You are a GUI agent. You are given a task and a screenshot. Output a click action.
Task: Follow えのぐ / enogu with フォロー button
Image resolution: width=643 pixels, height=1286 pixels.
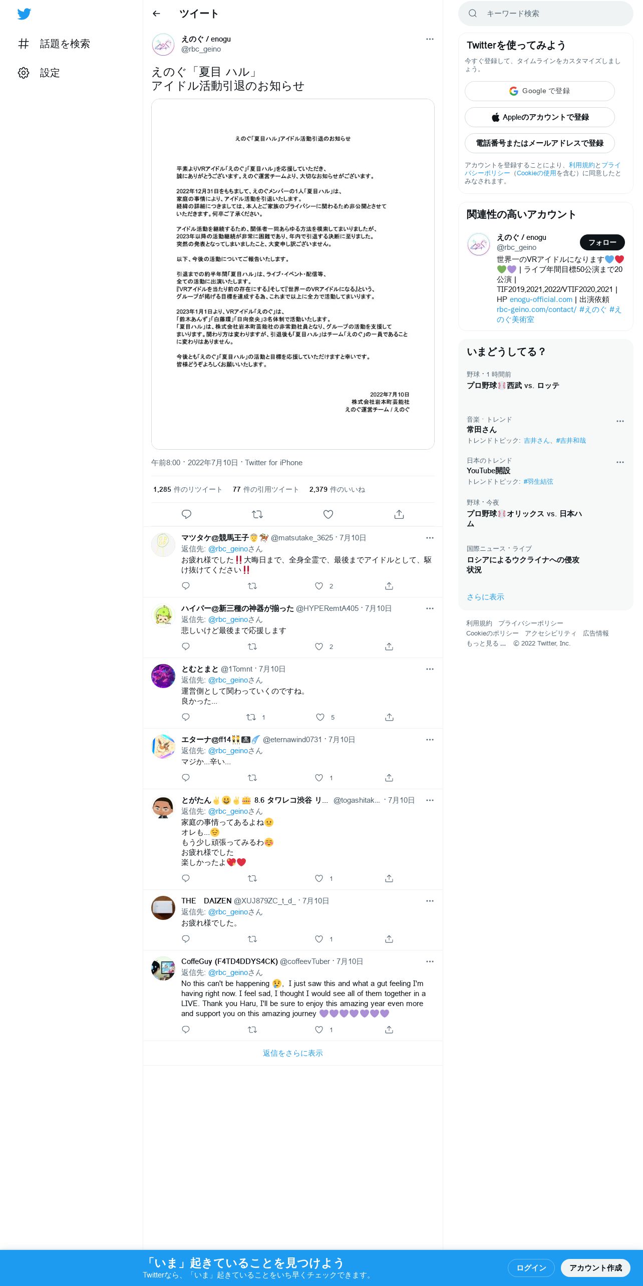point(602,242)
